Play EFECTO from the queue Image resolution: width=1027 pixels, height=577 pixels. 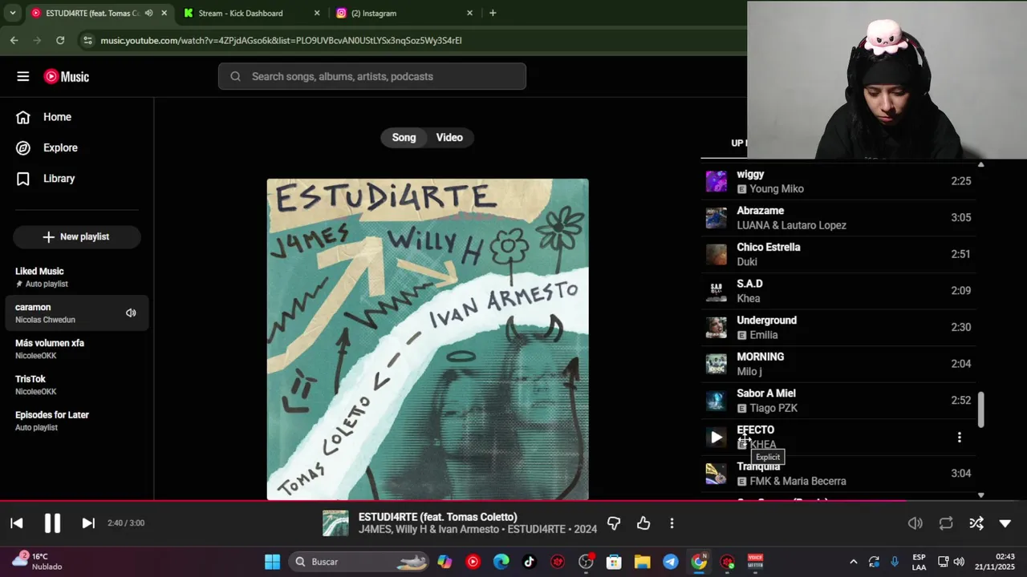[x=716, y=438]
